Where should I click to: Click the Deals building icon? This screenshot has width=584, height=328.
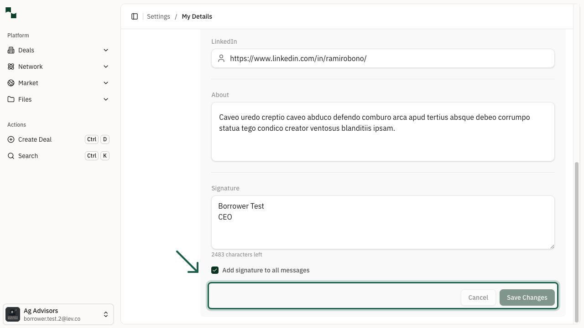(x=11, y=50)
